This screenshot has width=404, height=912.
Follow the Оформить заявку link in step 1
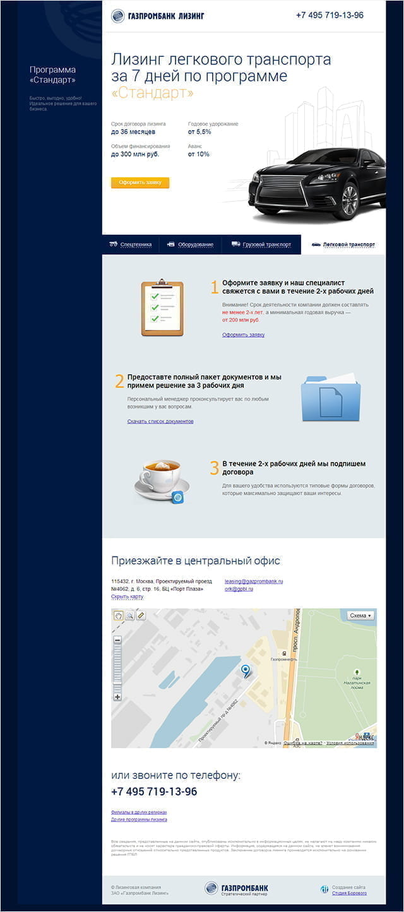243,335
